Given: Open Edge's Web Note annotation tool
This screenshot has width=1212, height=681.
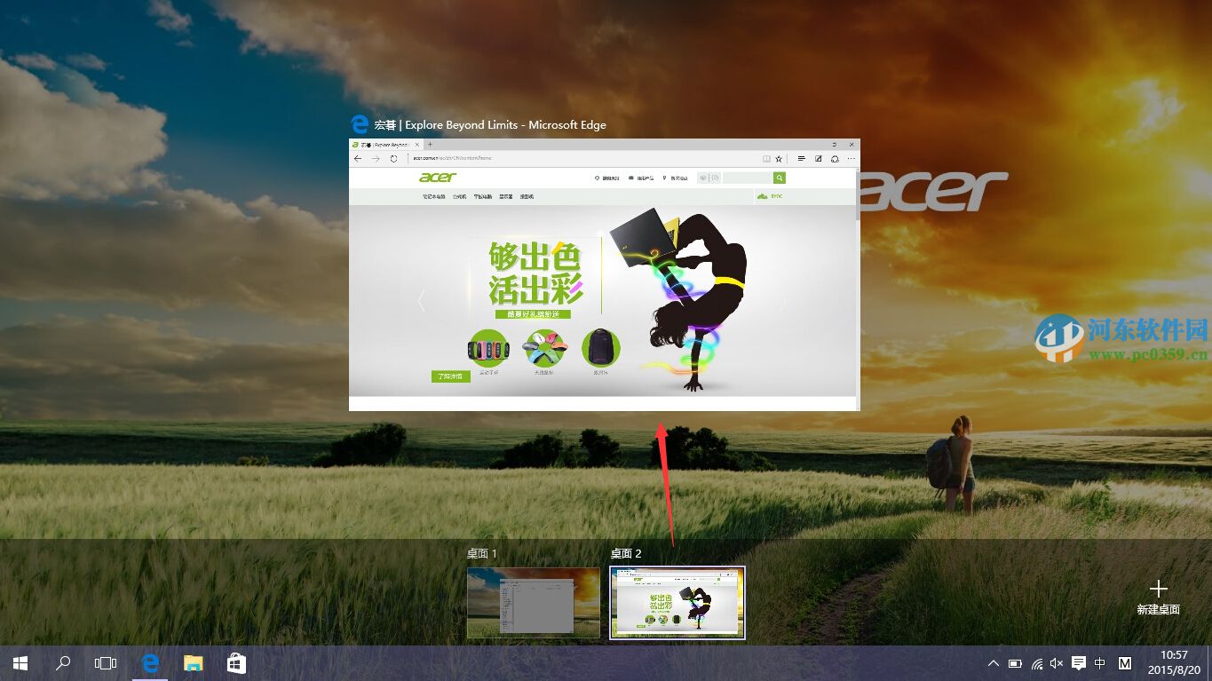Looking at the screenshot, I should pos(819,158).
